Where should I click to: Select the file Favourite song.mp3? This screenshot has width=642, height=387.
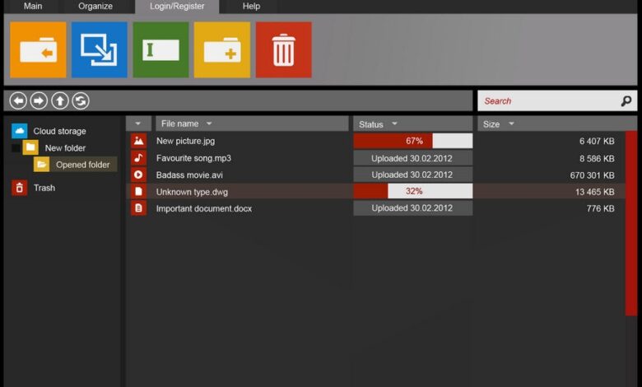pyautogui.click(x=193, y=158)
